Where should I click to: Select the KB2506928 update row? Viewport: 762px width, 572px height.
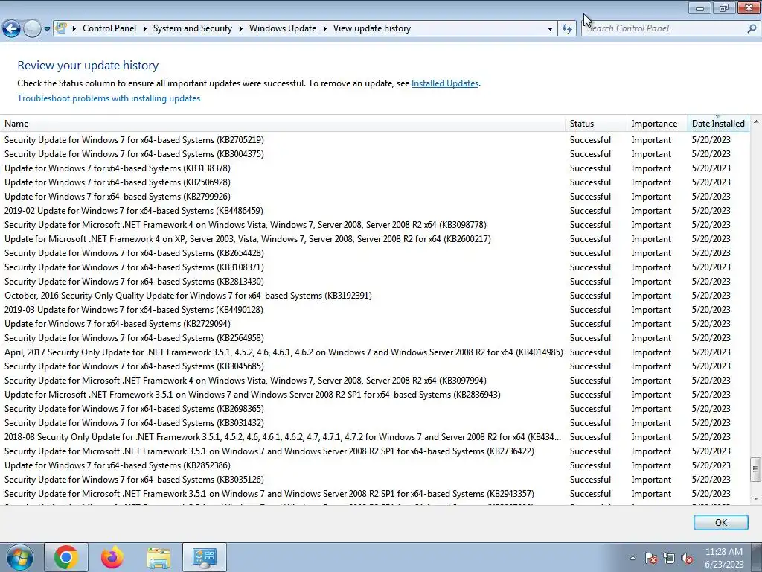[x=375, y=182]
